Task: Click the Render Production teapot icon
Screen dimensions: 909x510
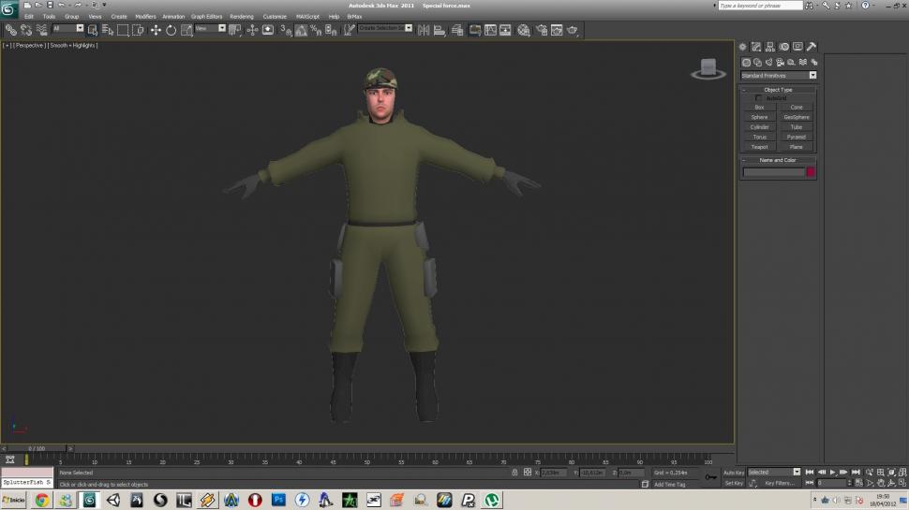Action: (573, 30)
